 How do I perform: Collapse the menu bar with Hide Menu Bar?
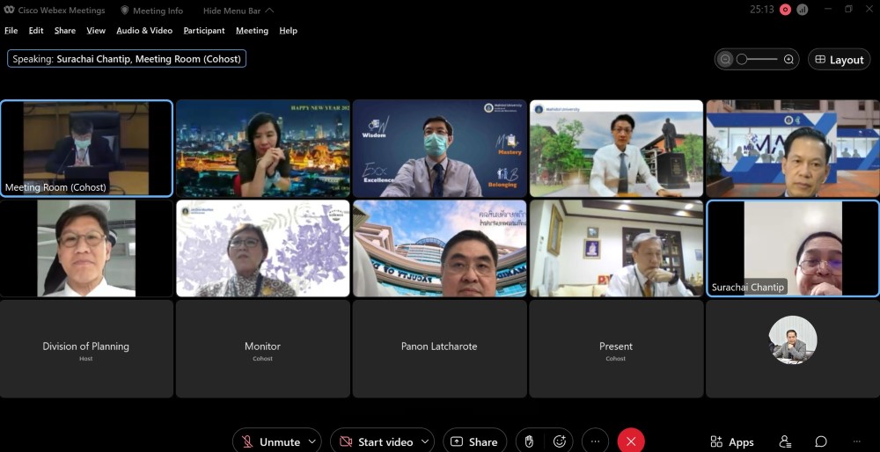[238, 11]
